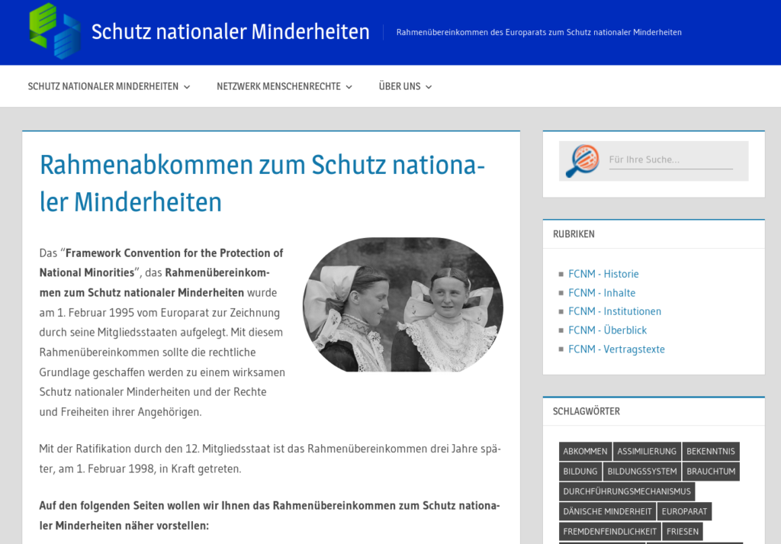Screen dimensions: 781x544
Task: View the FCNM - Vertragstexte category
Action: click(x=616, y=349)
